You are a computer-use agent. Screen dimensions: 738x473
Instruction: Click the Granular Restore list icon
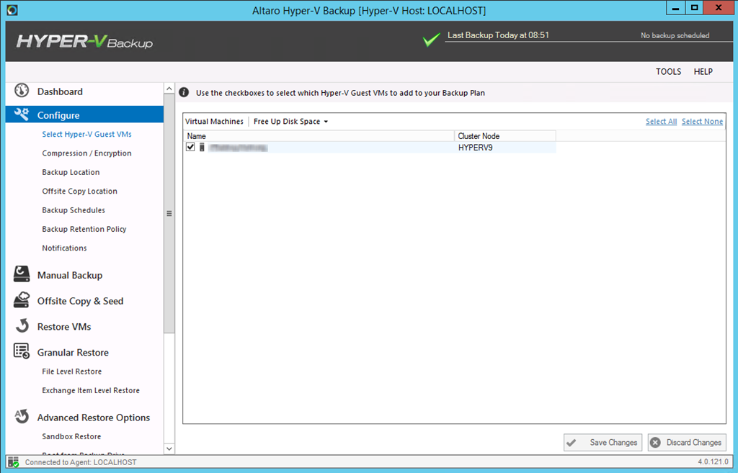coord(22,351)
